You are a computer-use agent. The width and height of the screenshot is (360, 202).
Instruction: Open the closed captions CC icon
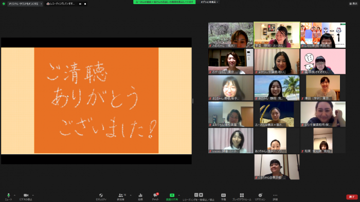click(x=223, y=196)
